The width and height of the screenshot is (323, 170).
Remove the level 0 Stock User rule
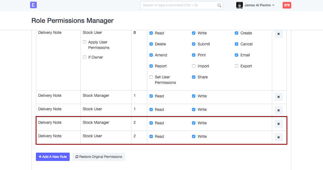pos(279,34)
